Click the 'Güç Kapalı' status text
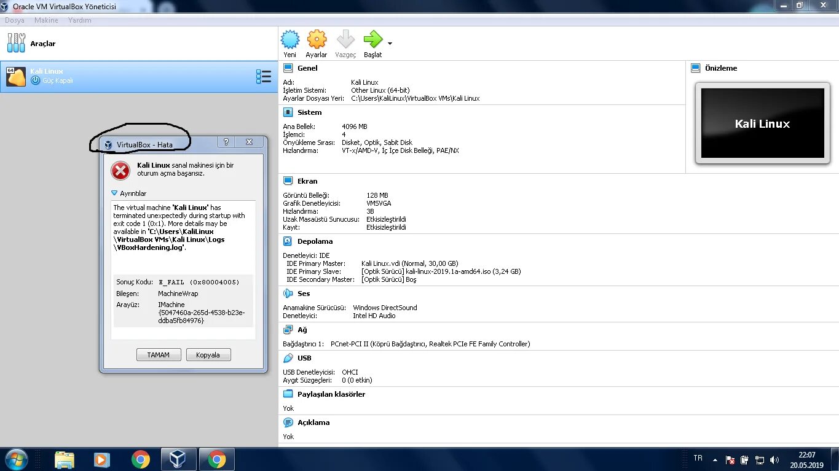The image size is (839, 471). tap(58, 80)
